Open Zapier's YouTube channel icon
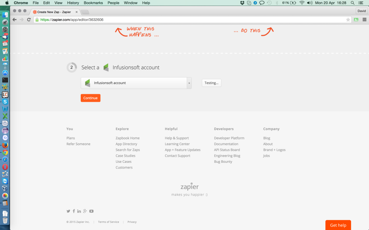Image resolution: width=369 pixels, height=230 pixels. click(x=91, y=211)
